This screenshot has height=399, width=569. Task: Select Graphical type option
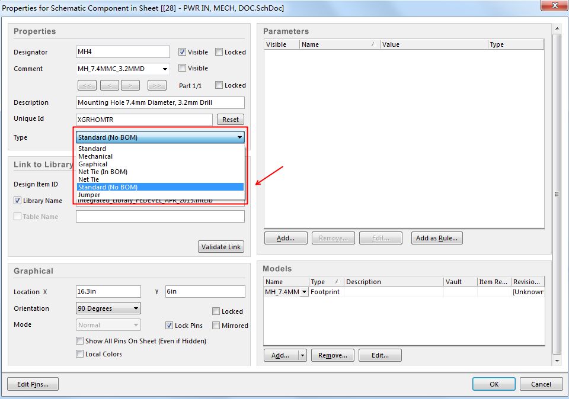tap(160, 164)
